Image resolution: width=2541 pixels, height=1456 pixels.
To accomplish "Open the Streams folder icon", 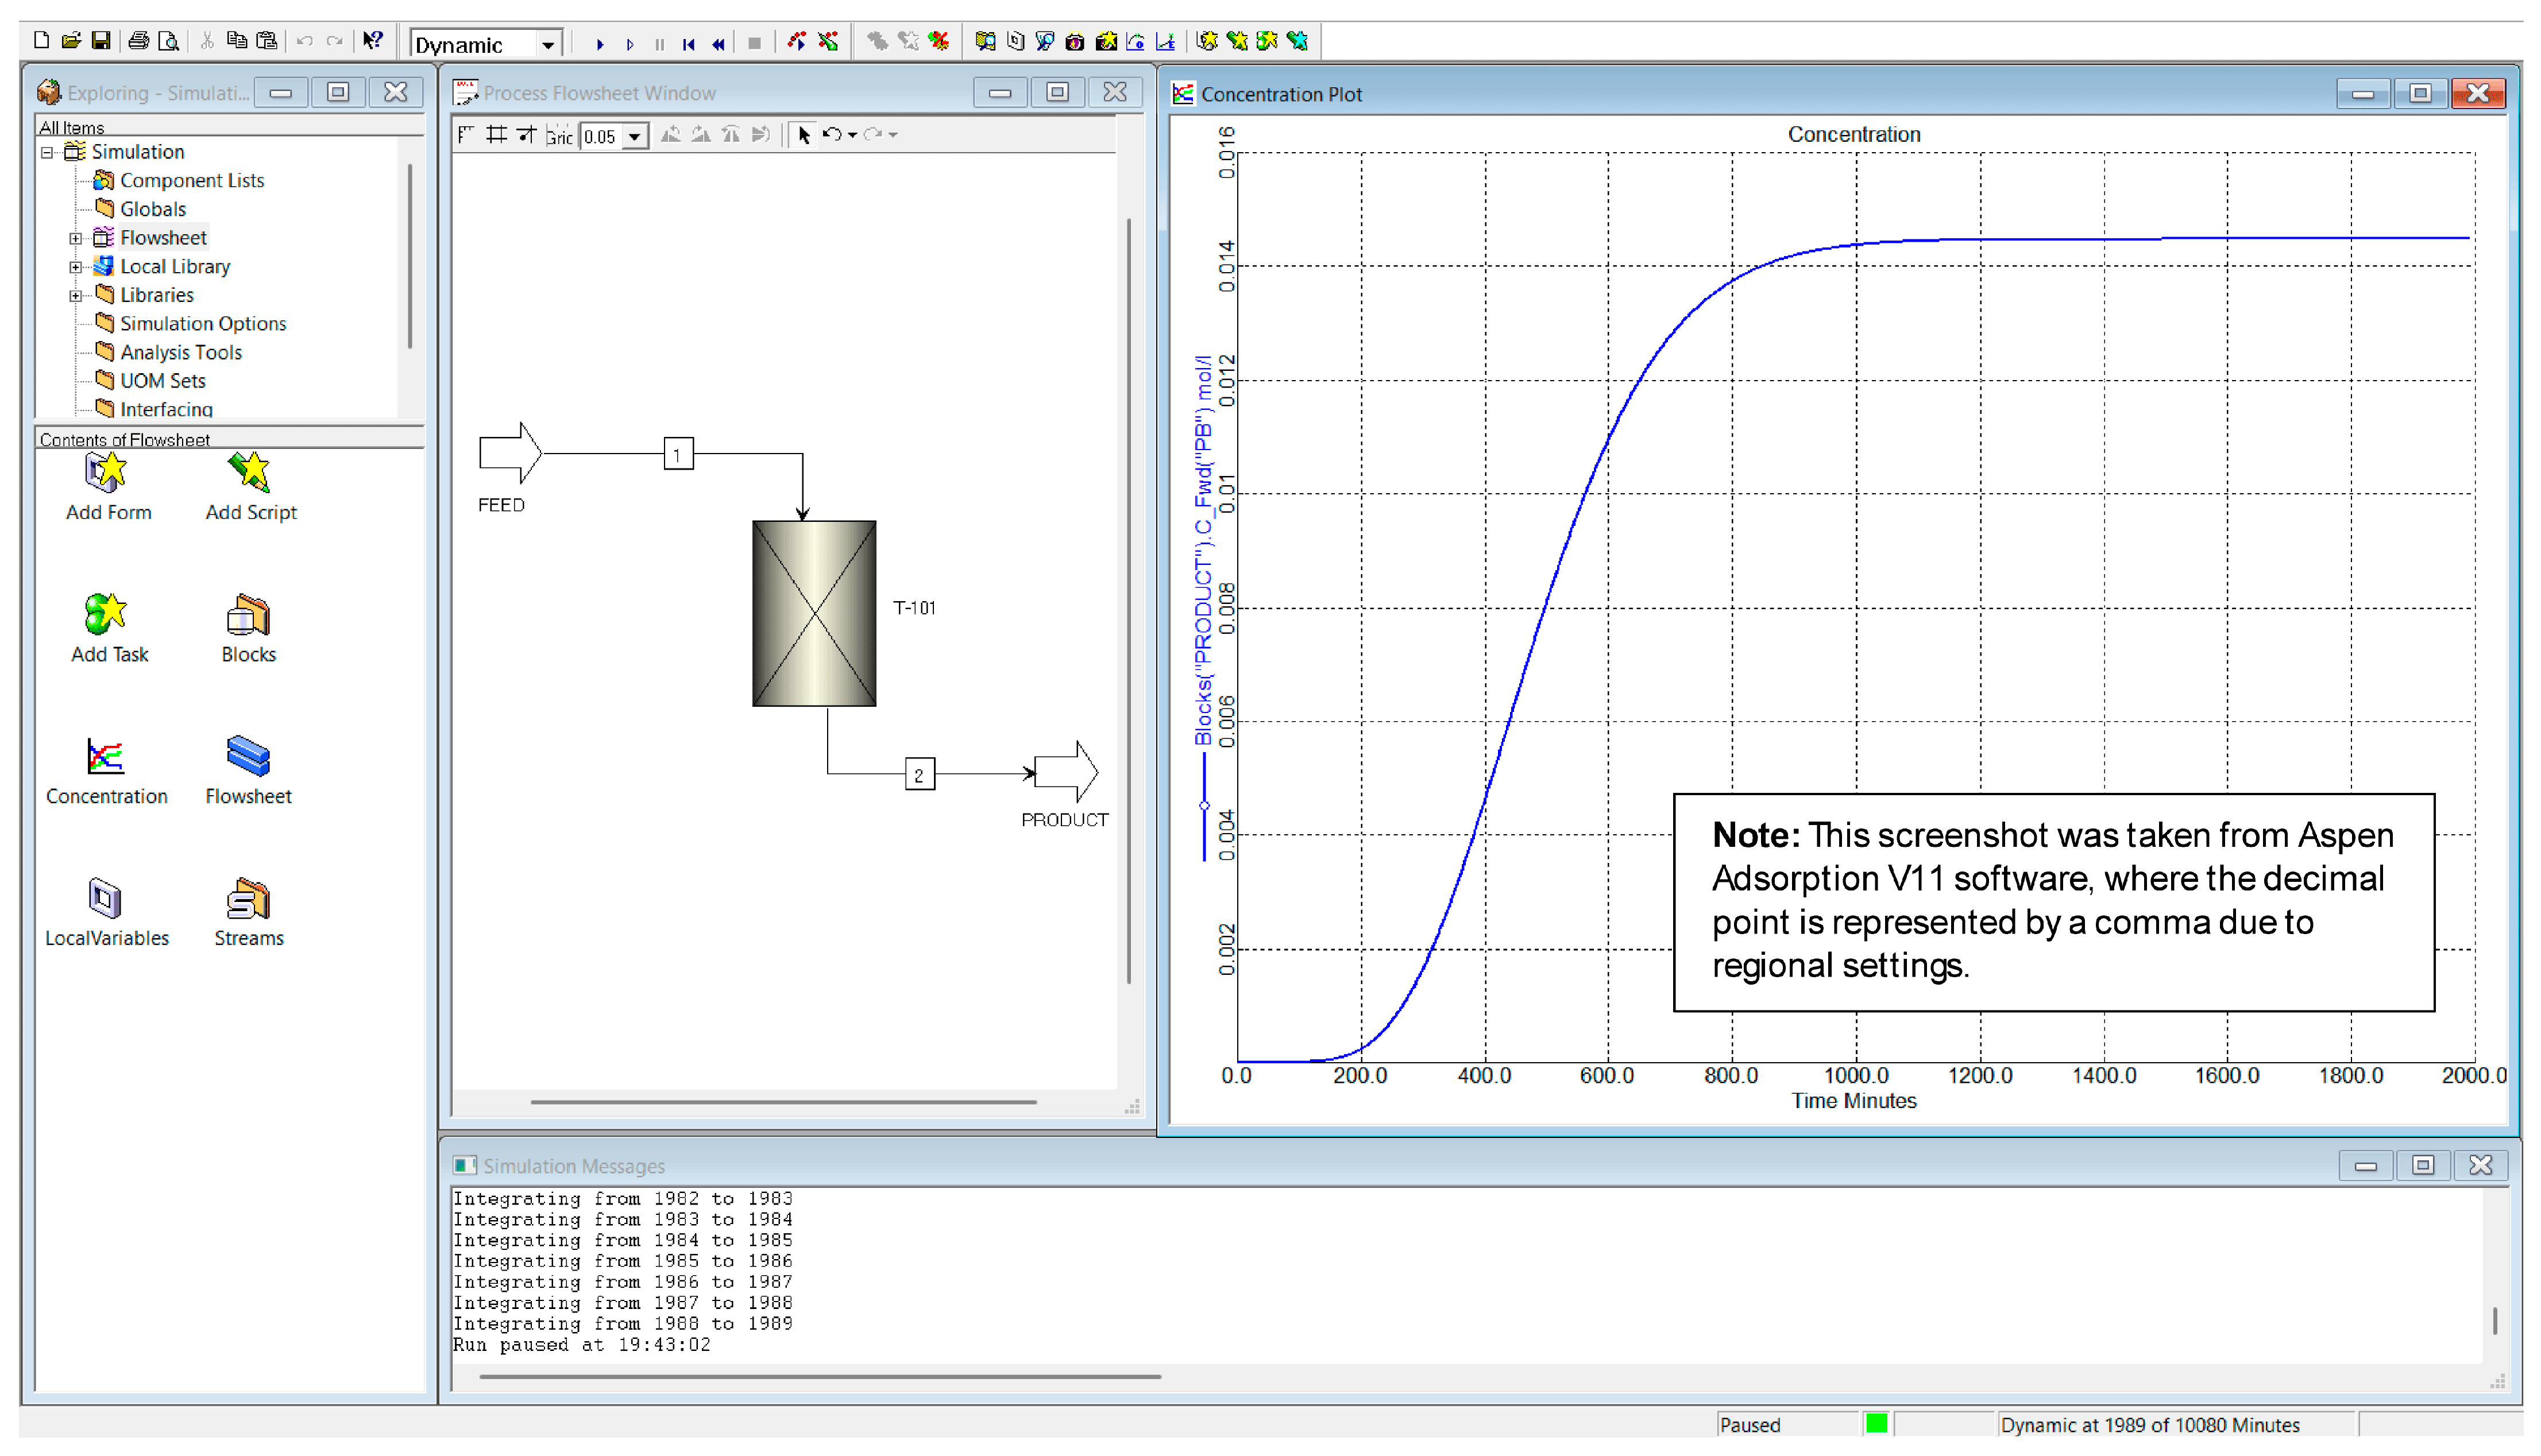I will (248, 899).
